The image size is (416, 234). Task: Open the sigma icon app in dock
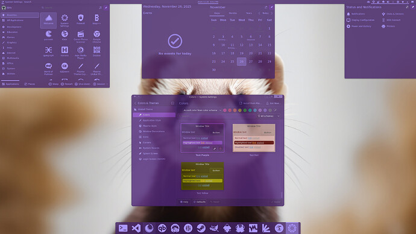(279, 228)
